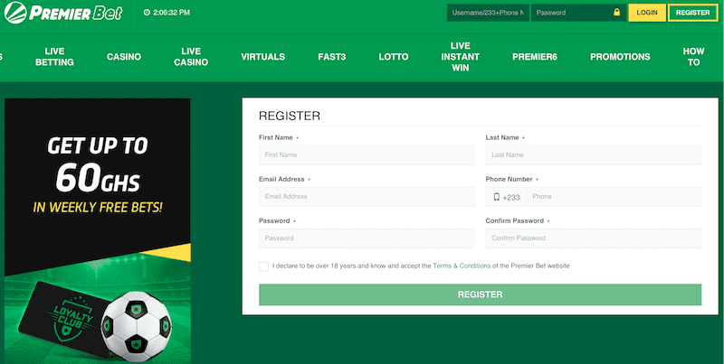Go to Live Casino
Screen dimensions: 724x364
tap(191, 57)
